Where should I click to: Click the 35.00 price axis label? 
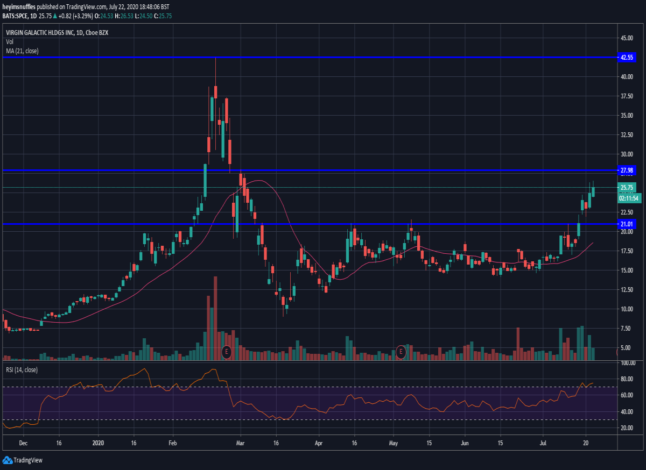[626, 116]
